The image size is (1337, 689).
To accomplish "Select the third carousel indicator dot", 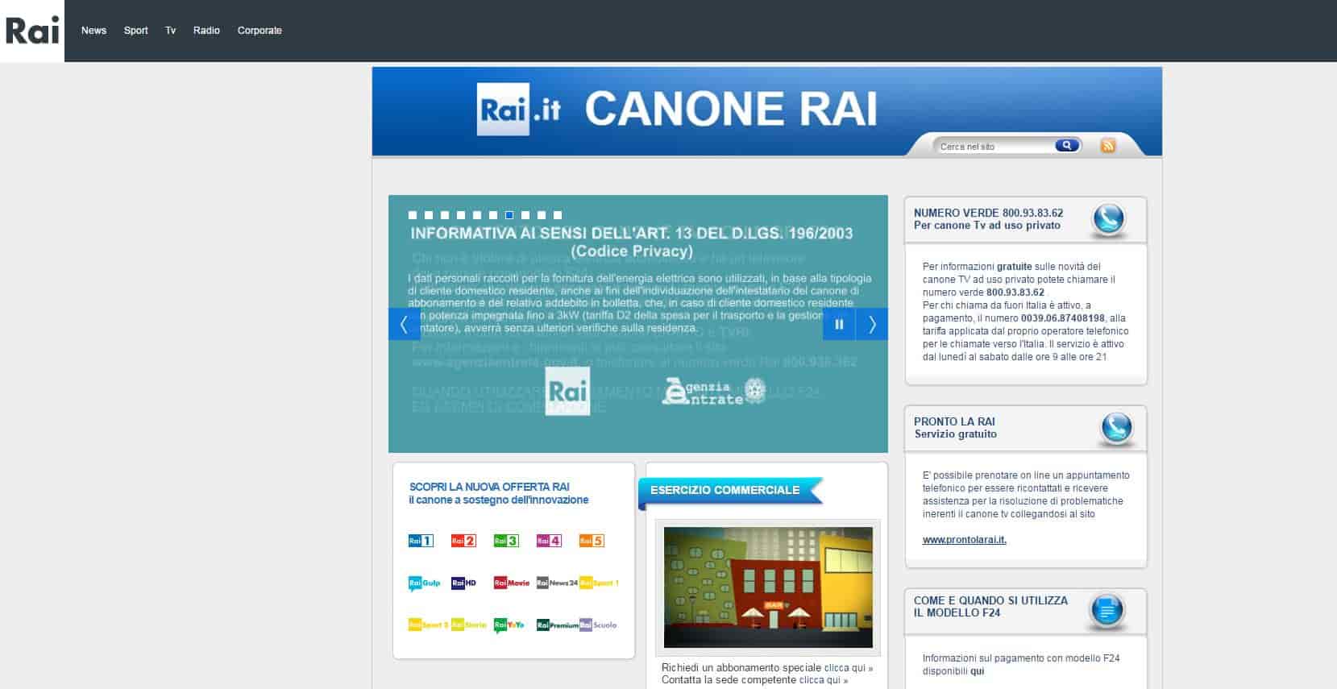I will [x=445, y=215].
